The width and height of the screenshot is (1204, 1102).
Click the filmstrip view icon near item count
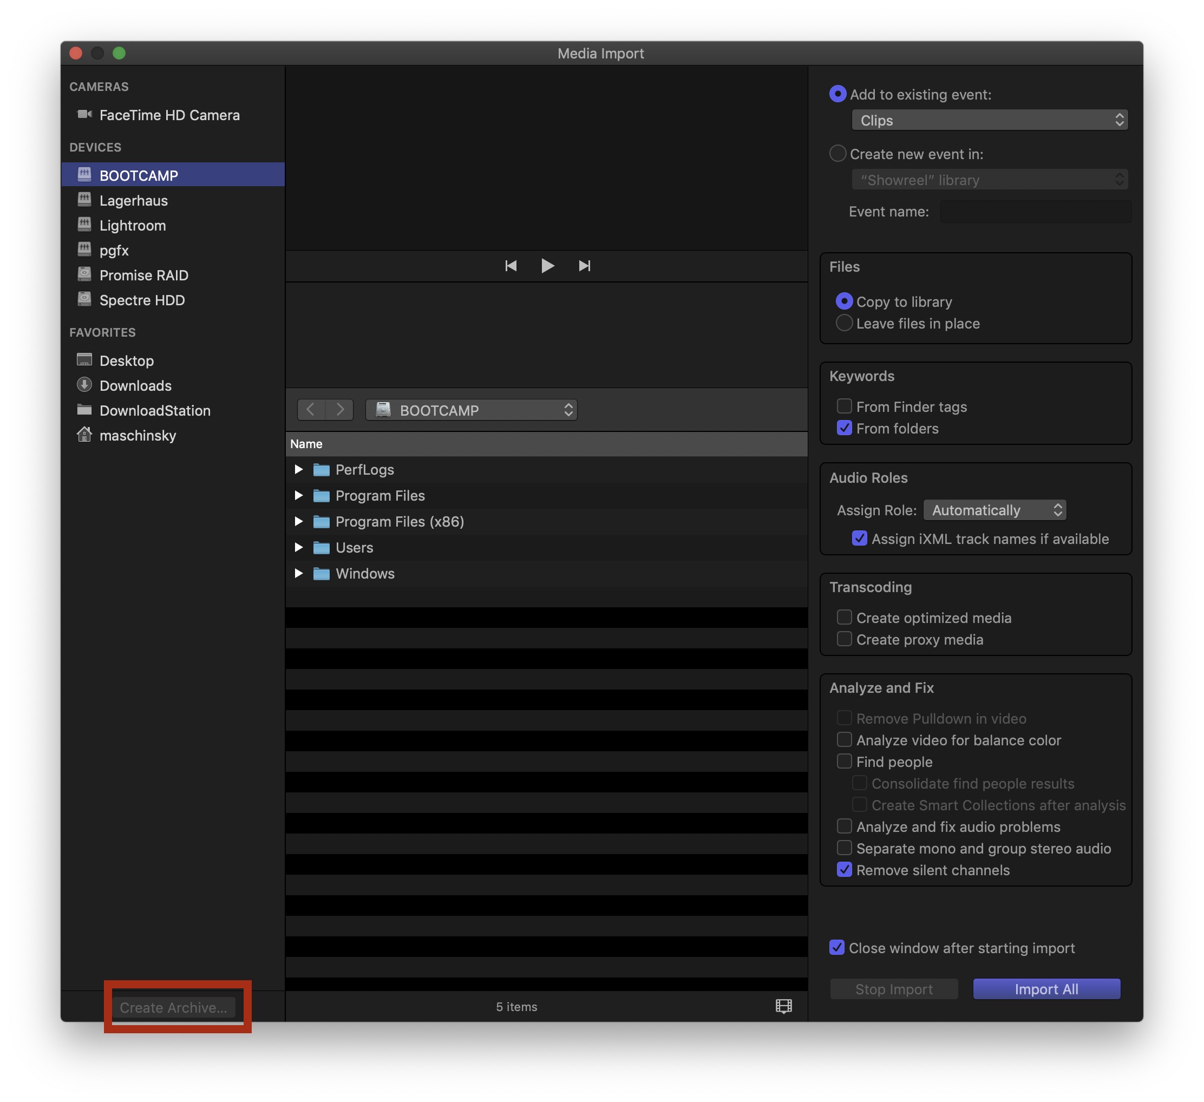pos(783,1007)
